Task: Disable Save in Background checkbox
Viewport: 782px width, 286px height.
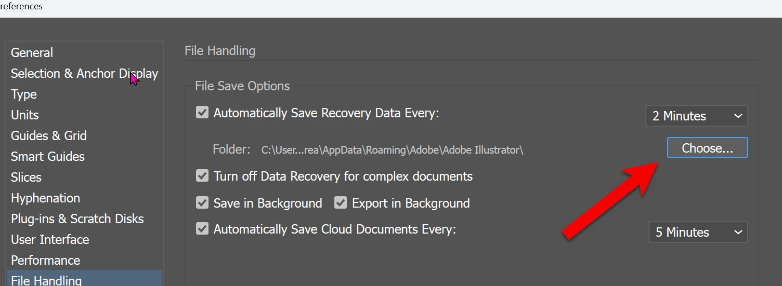Action: pos(202,203)
